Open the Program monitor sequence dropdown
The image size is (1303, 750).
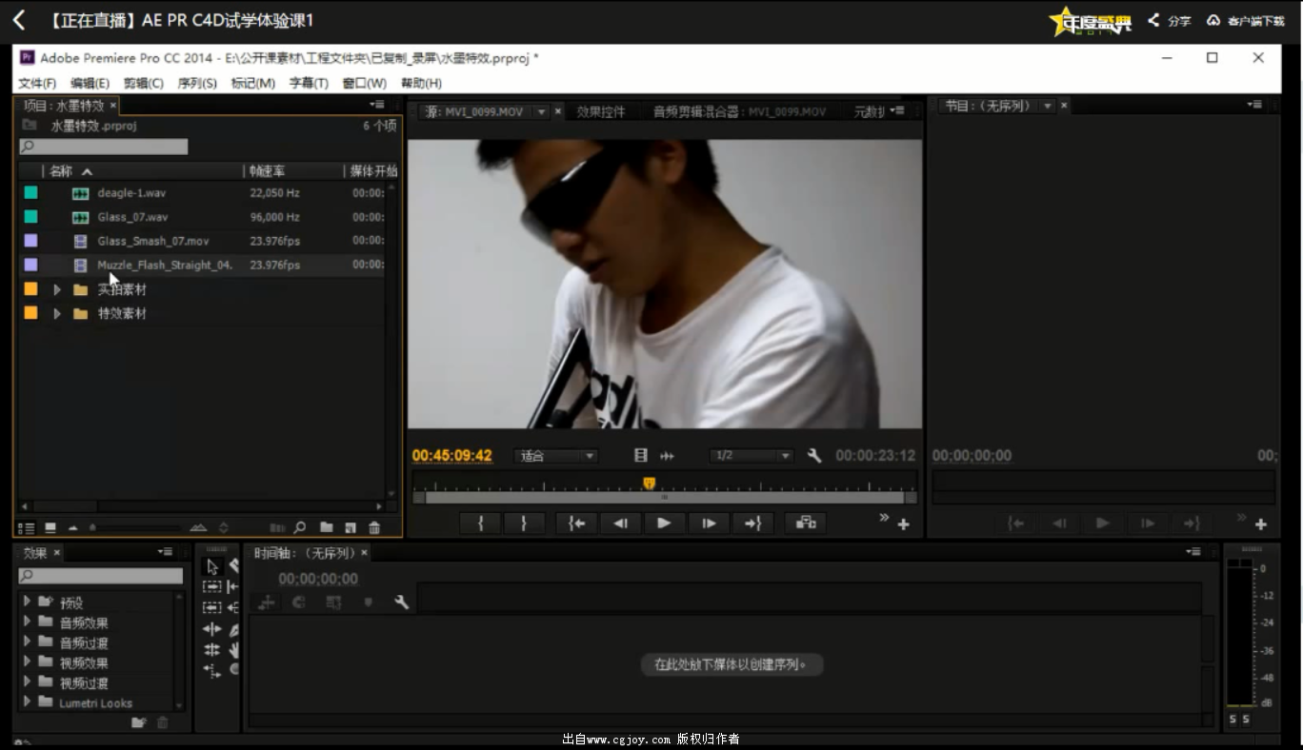(1048, 106)
